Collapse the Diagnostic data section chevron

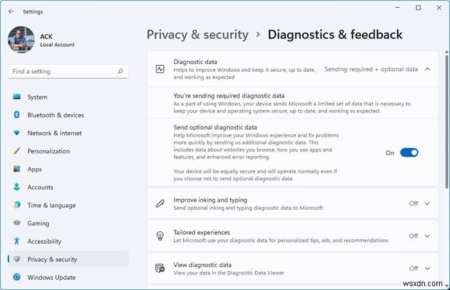(428, 69)
